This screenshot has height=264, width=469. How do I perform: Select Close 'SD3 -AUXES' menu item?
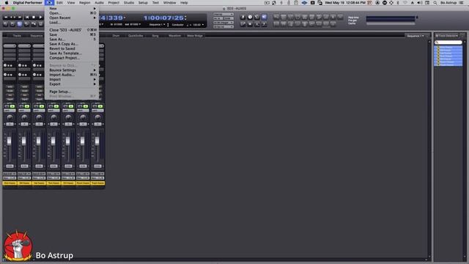(72, 30)
